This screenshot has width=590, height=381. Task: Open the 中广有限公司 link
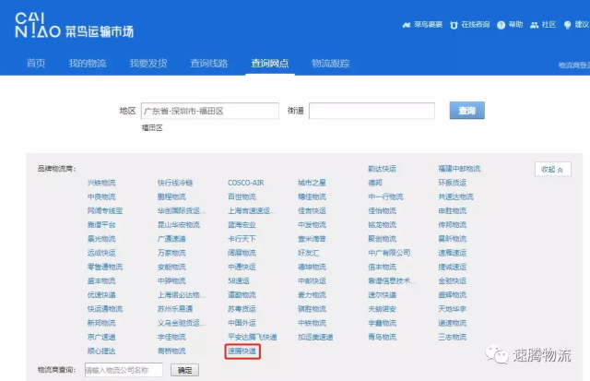click(x=389, y=253)
